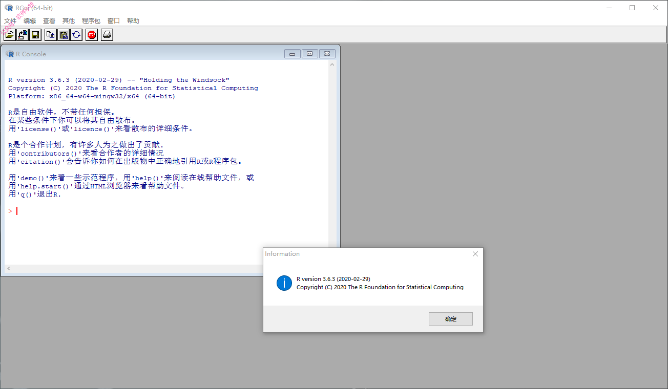Close the R Console window

[327, 54]
